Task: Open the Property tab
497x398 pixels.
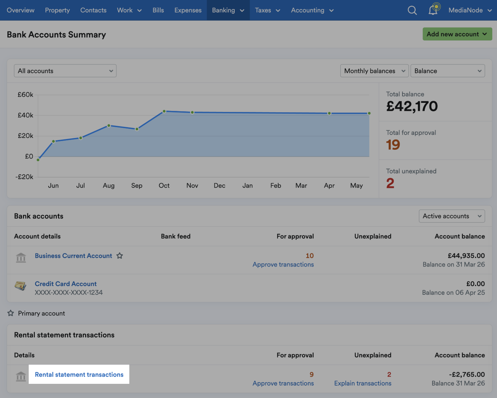Action: point(57,10)
